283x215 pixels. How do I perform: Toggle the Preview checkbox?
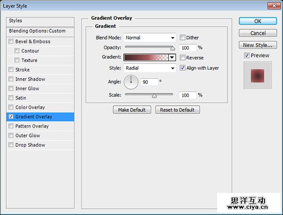(246, 55)
